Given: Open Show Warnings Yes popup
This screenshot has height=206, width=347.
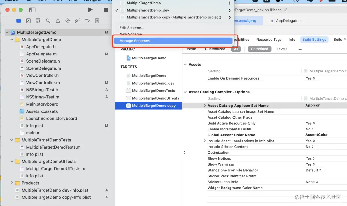Looking at the screenshot, I should point(310,164).
